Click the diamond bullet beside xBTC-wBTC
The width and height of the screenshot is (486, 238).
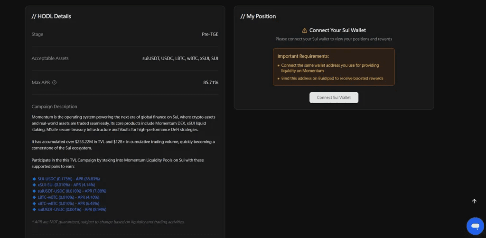(x=34, y=203)
